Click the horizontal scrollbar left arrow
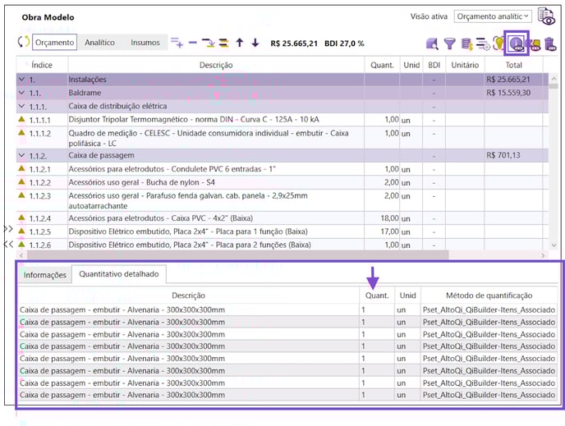The image size is (565, 426). click(x=21, y=255)
